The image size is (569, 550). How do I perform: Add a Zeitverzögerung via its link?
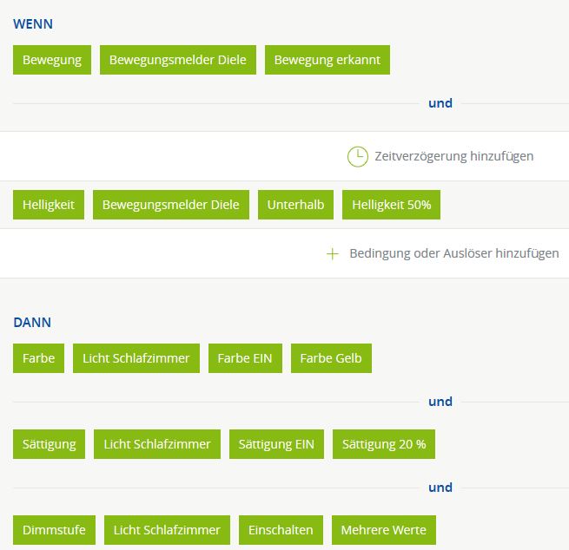(x=453, y=156)
